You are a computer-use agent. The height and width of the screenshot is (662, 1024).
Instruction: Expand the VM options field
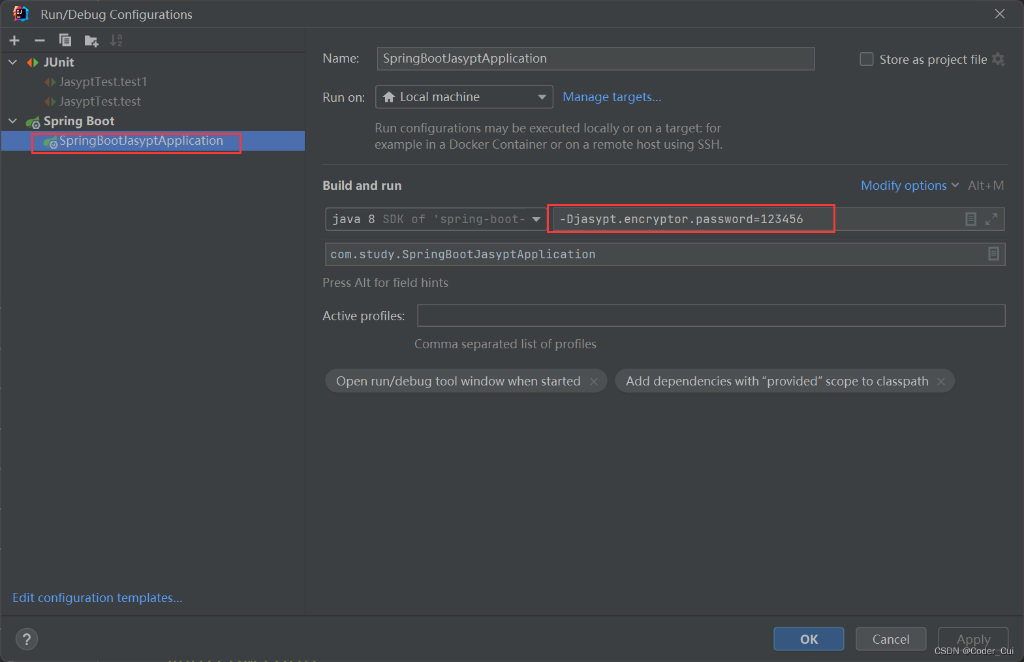pos(991,219)
